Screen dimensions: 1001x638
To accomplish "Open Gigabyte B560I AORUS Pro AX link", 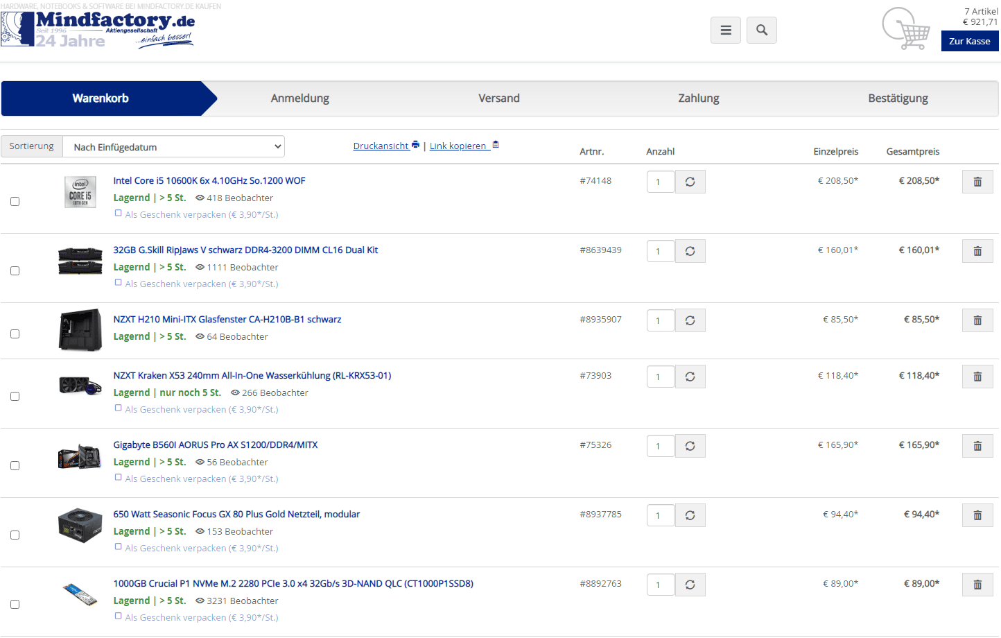I will (216, 445).
